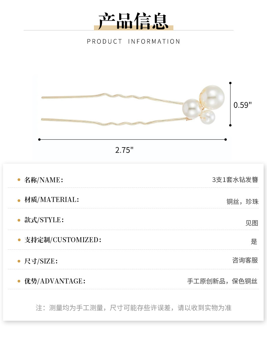
Task: Click the gold bullet beside 优势/ADVANTAGE
Action: [19, 281]
